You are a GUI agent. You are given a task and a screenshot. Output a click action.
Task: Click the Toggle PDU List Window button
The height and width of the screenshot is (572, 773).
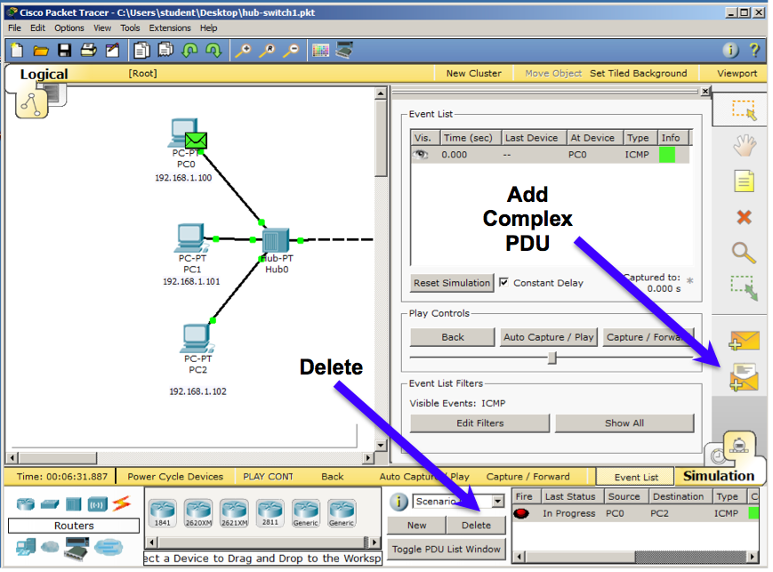[447, 550]
